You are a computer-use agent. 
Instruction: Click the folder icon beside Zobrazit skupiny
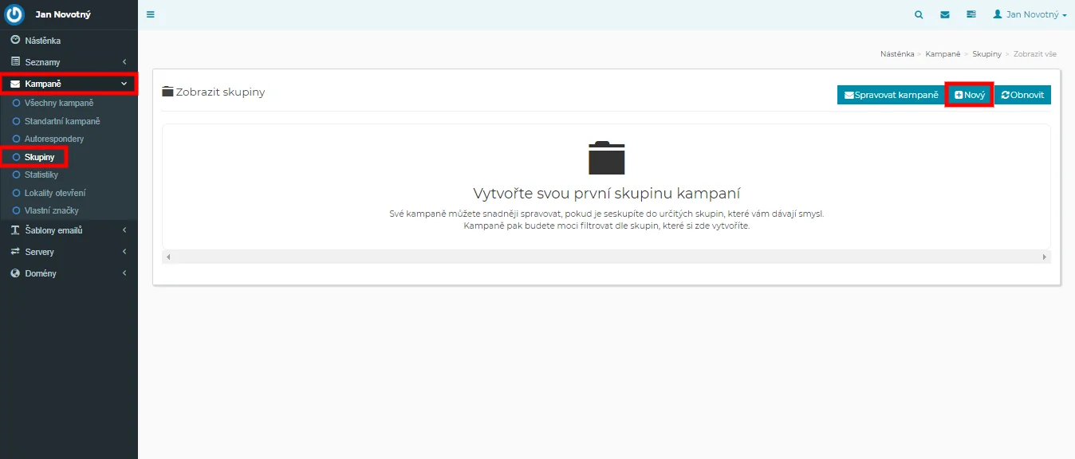click(x=167, y=92)
